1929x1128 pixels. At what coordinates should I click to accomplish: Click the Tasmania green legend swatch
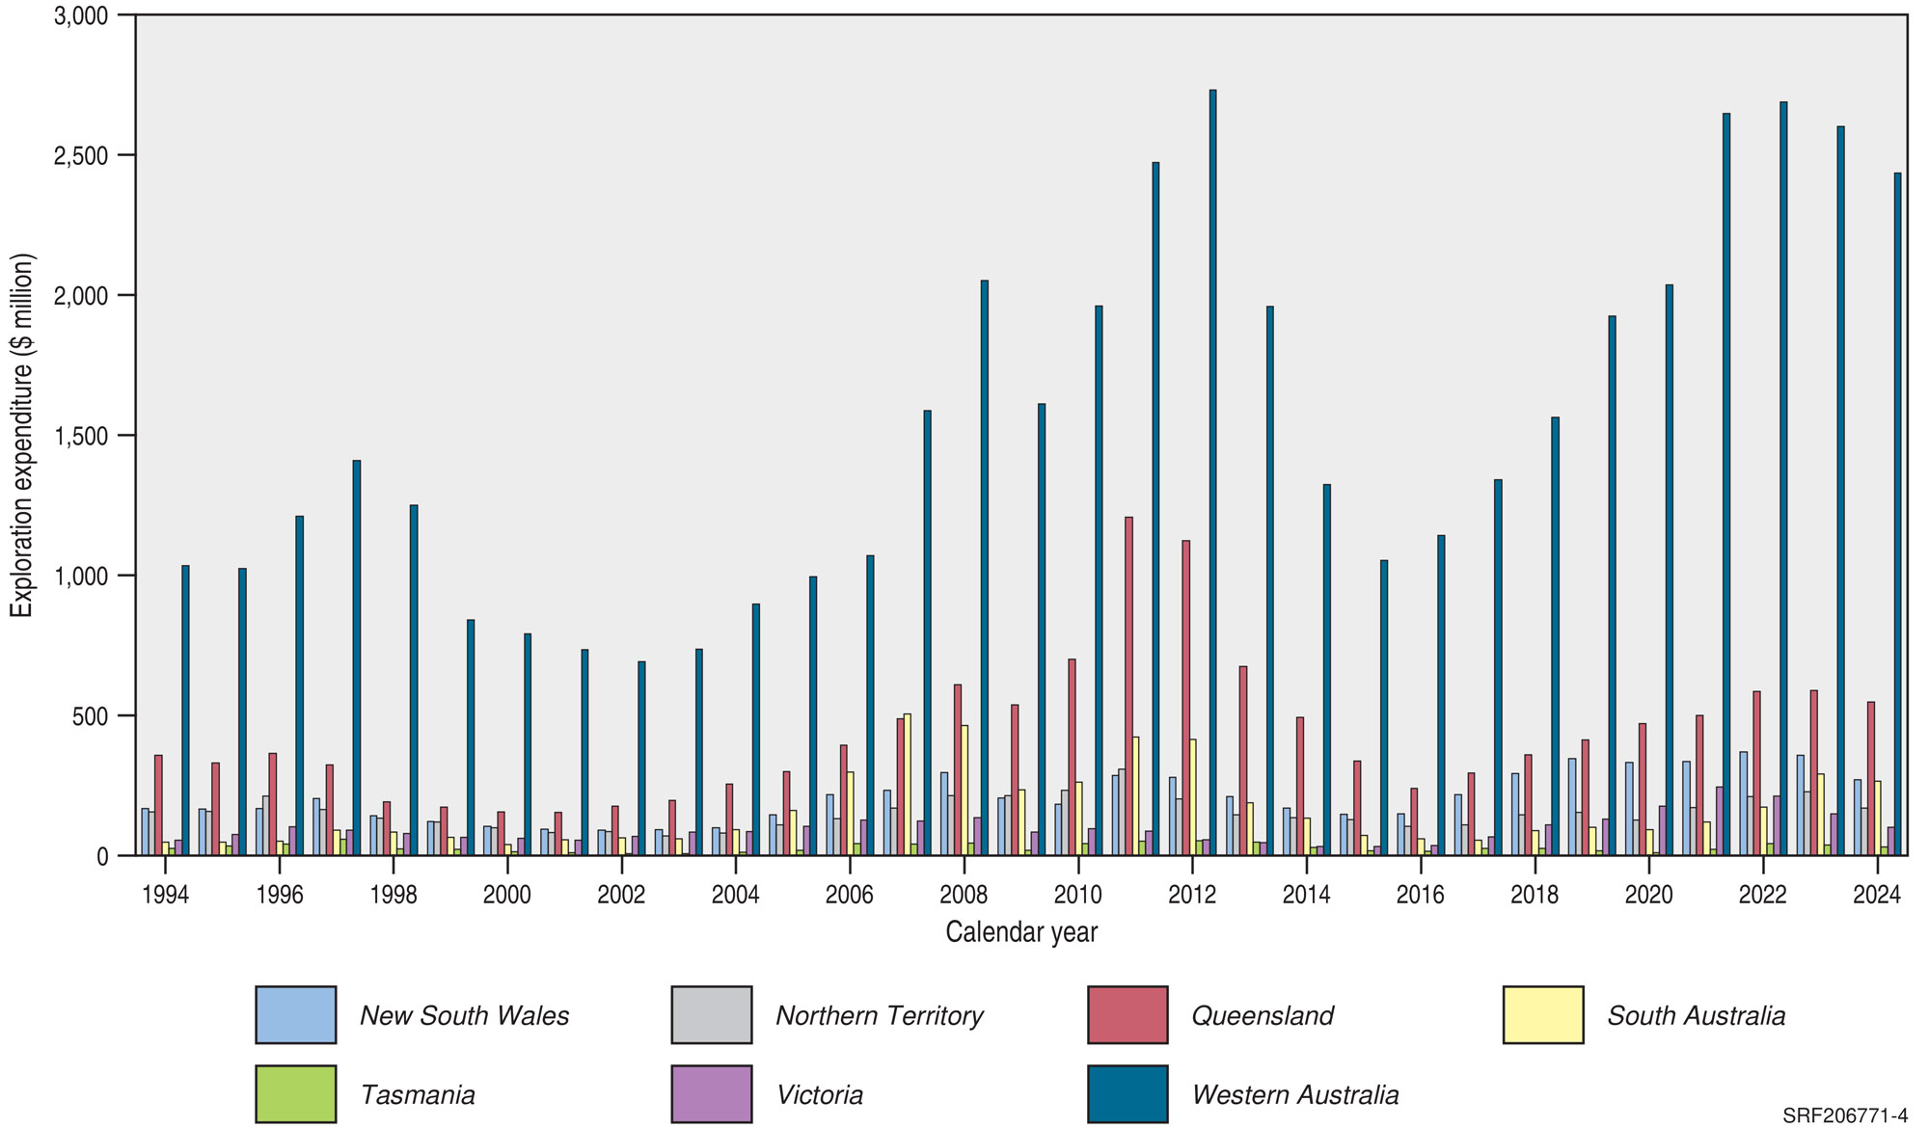295,1093
